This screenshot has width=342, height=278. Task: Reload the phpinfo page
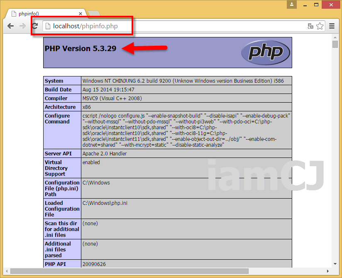(35, 26)
